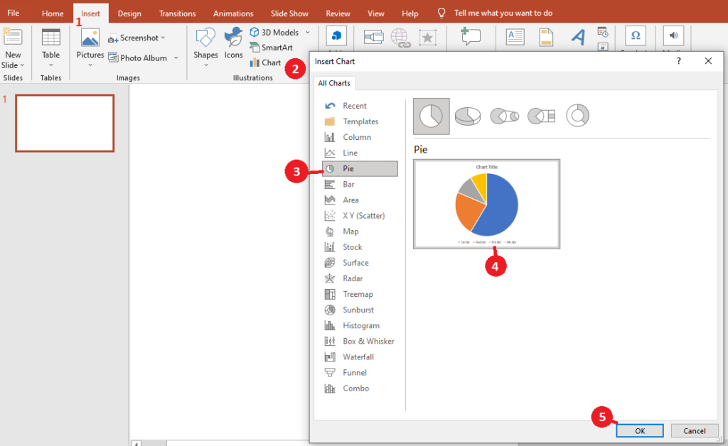Insert a Symbol using the Omega icon
This screenshot has width=728, height=446.
pyautogui.click(x=635, y=36)
